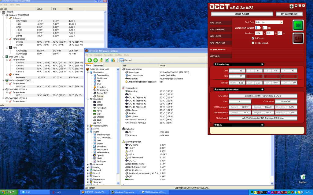The image size is (313, 195).
Task: Click the Rapport report button
Action: click(x=126, y=60)
